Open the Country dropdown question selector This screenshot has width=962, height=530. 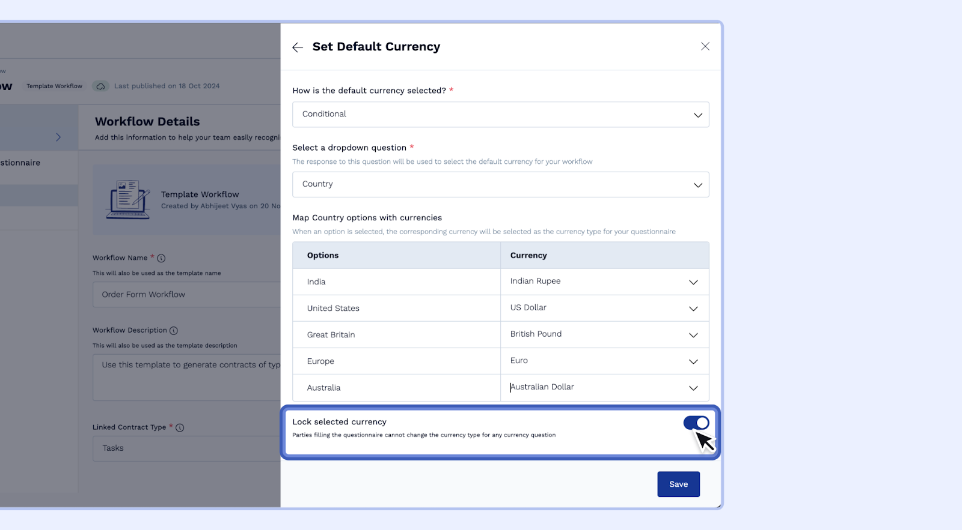coord(500,185)
